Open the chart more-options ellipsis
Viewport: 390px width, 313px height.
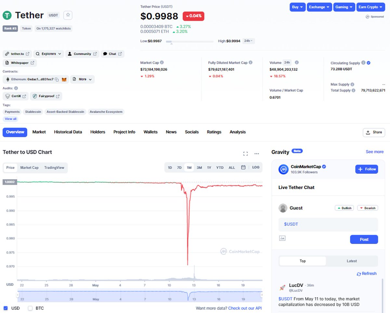click(257, 154)
